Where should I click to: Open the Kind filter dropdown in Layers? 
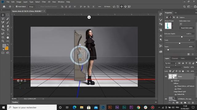click(x=171, y=63)
